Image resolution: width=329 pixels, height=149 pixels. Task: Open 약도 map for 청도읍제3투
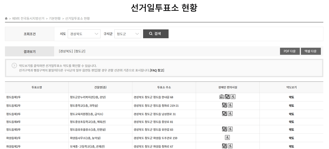[291, 114]
